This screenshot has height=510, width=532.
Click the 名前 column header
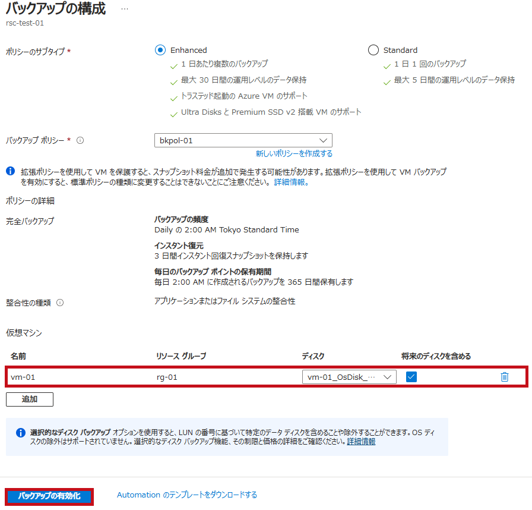click(x=18, y=356)
